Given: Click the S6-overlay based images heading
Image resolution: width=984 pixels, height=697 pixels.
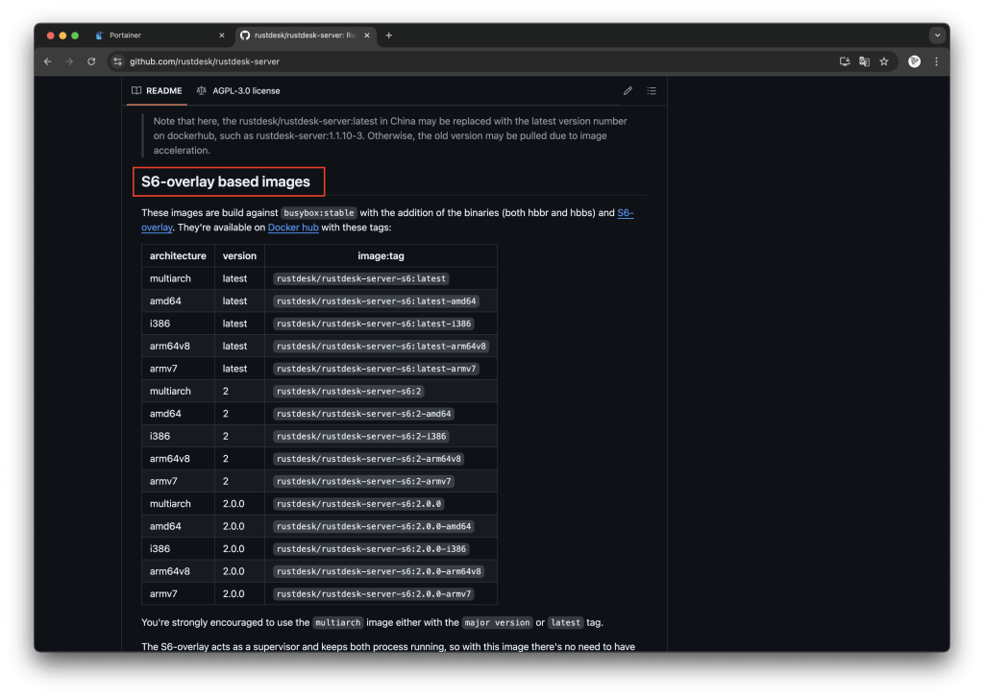Looking at the screenshot, I should pyautogui.click(x=226, y=181).
